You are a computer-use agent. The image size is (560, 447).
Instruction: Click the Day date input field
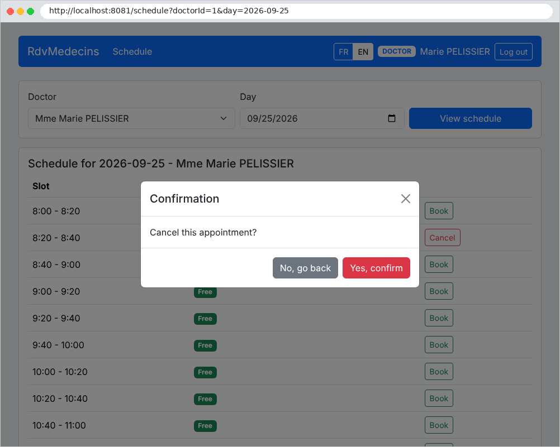click(322, 118)
